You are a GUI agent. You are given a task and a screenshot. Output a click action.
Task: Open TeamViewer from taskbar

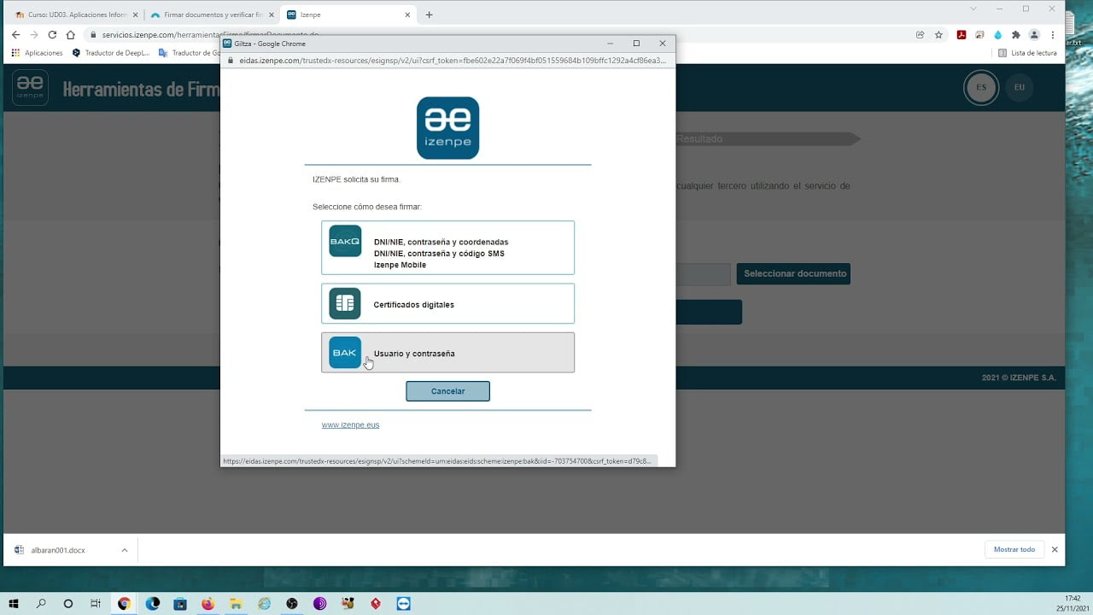coord(404,603)
